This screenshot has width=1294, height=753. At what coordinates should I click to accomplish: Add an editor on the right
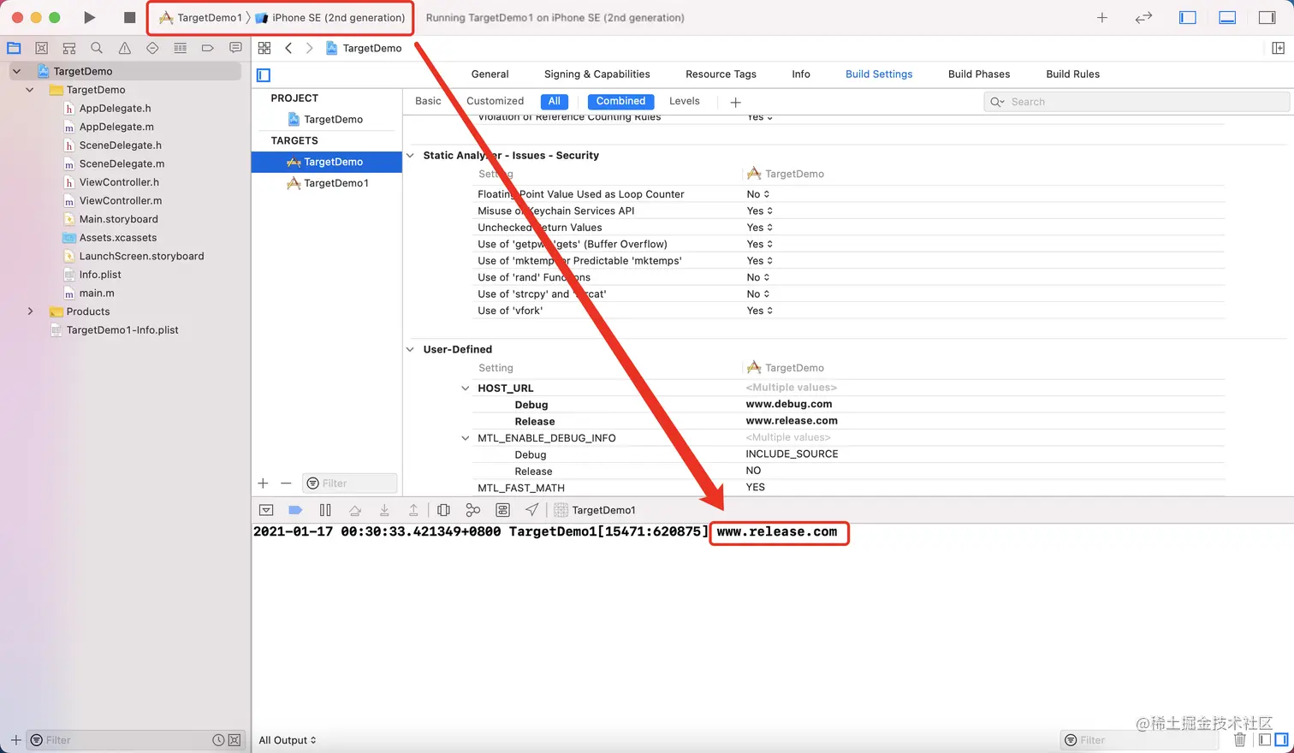tap(1278, 48)
